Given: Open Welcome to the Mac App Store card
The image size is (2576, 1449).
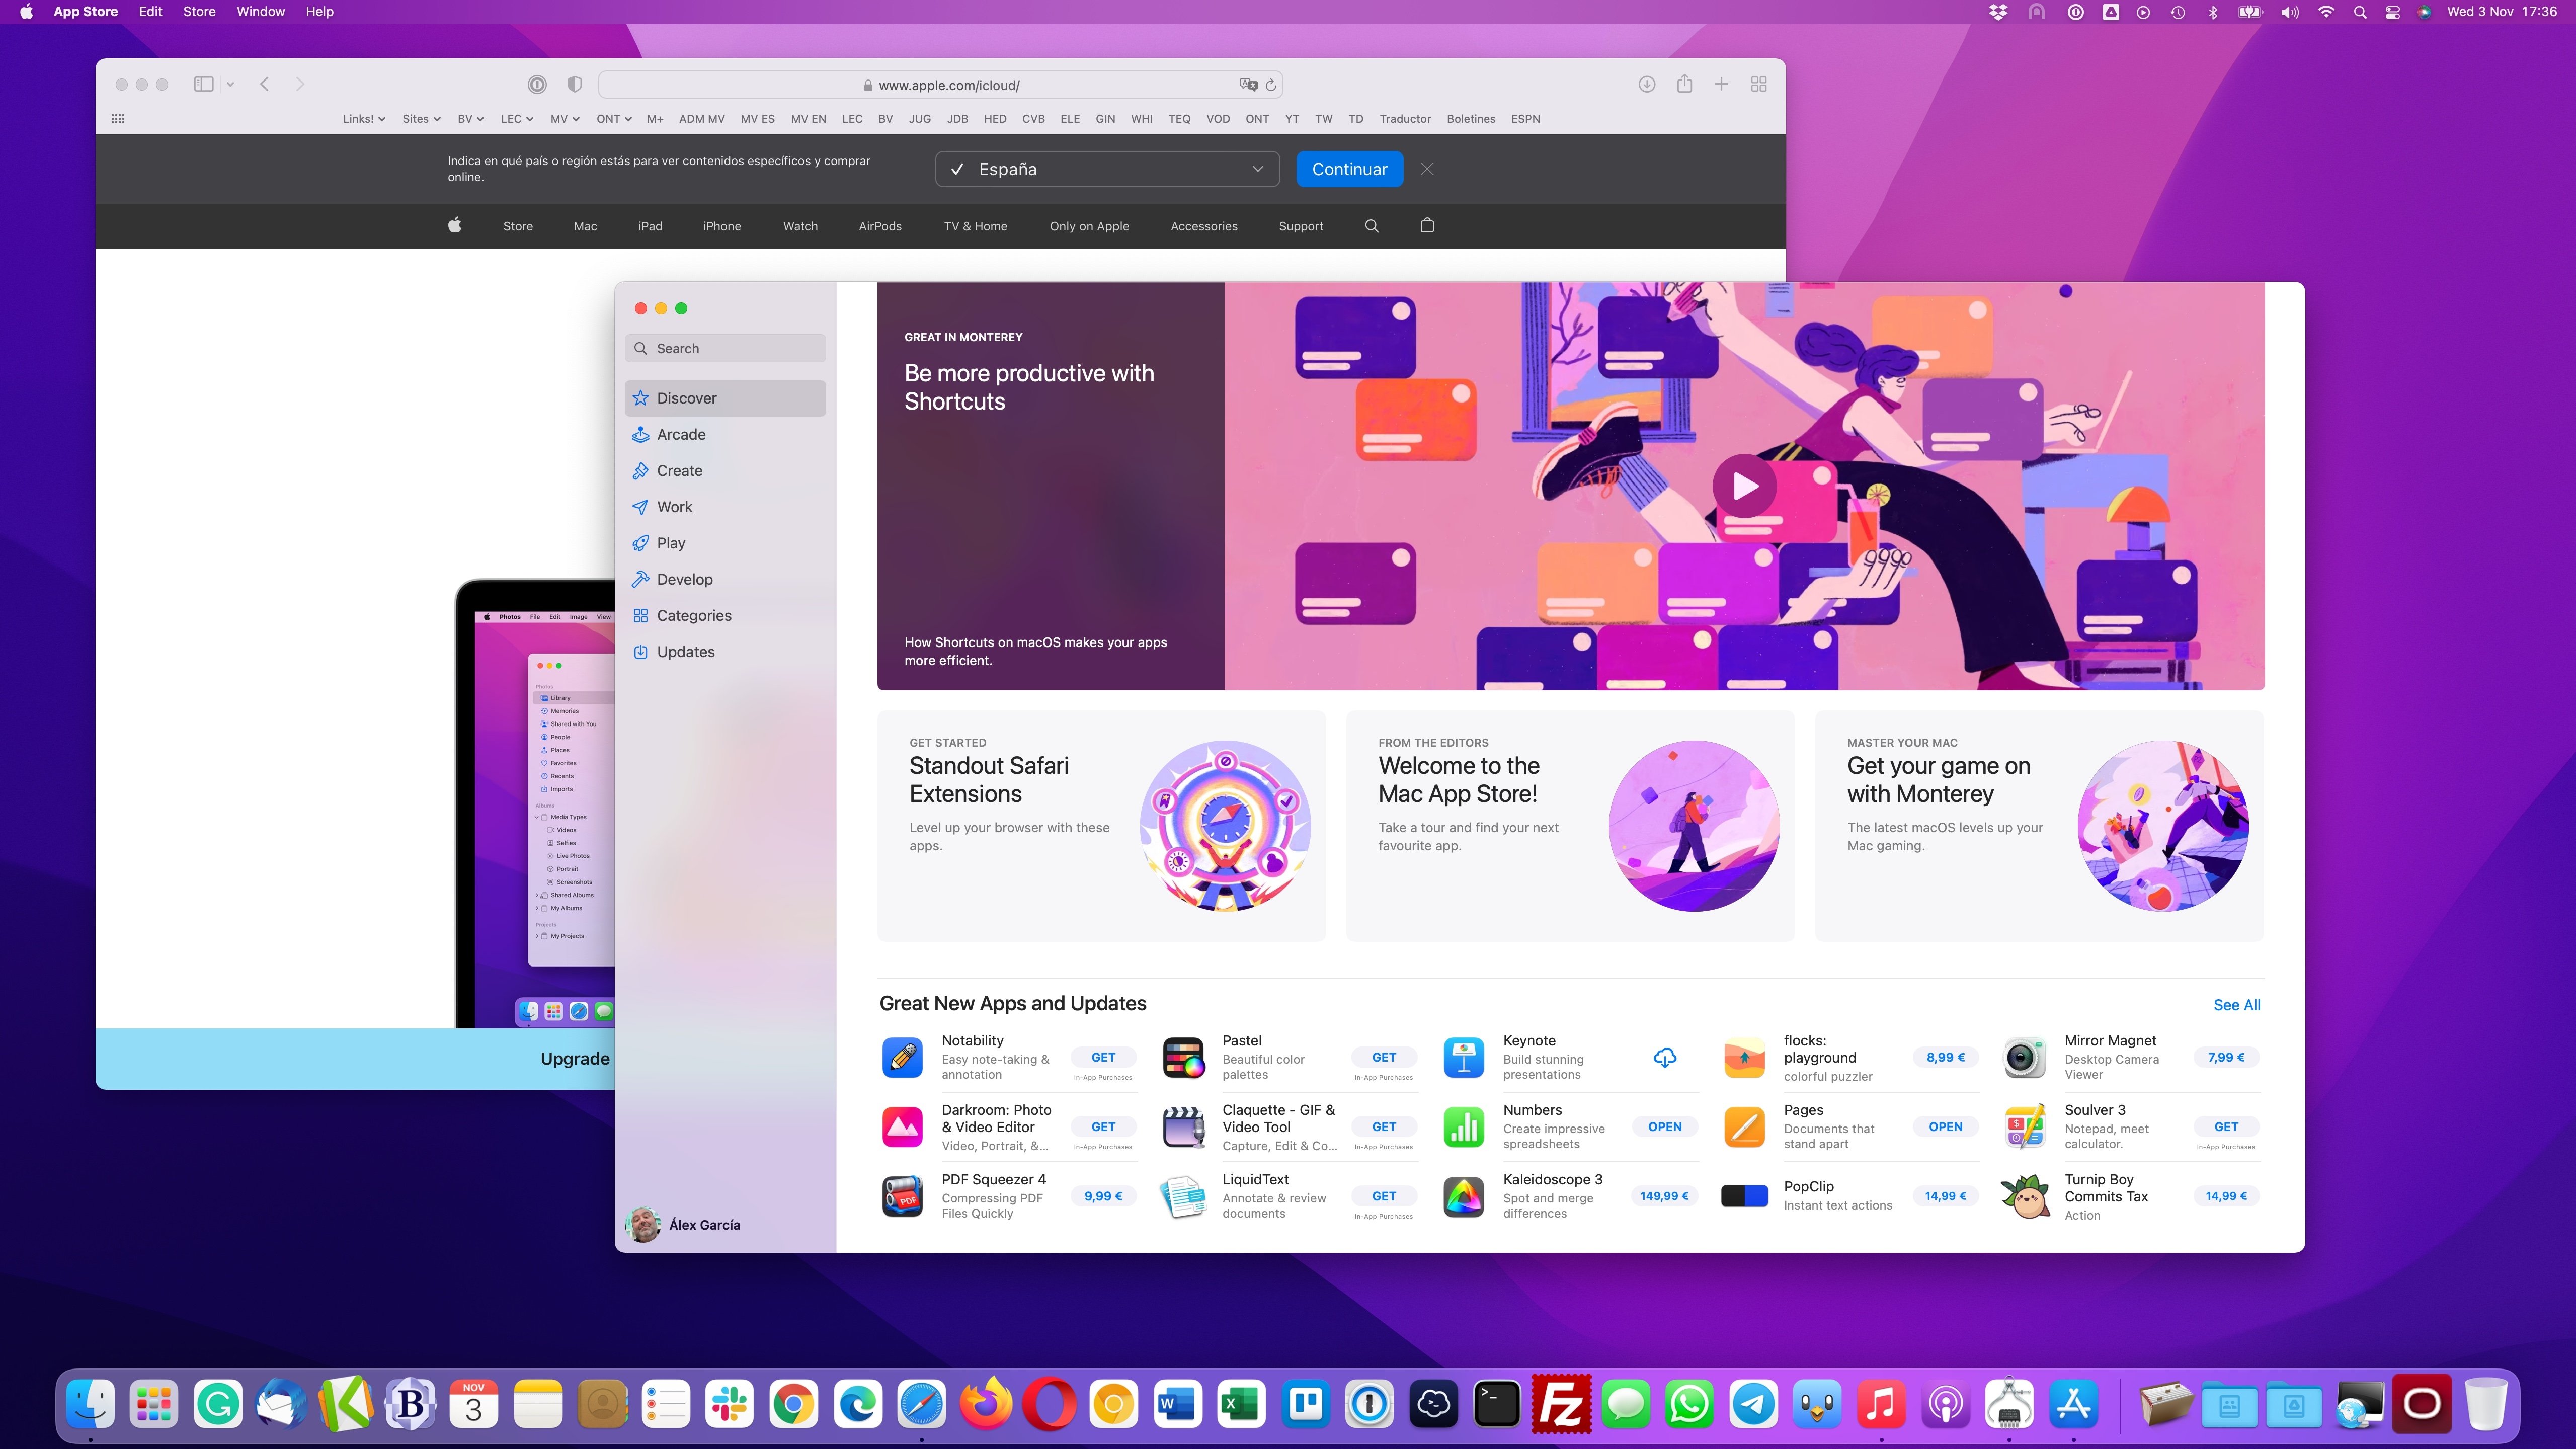Looking at the screenshot, I should click(1570, 826).
